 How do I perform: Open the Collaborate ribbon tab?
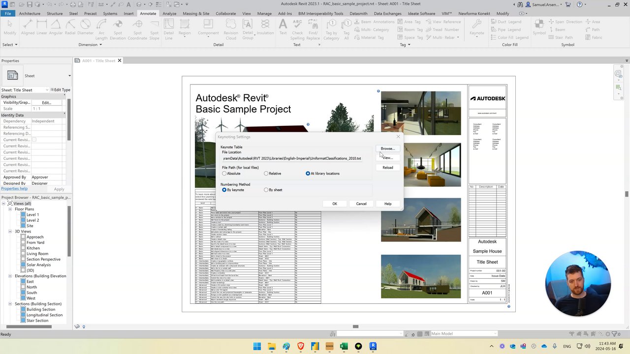coord(225,13)
